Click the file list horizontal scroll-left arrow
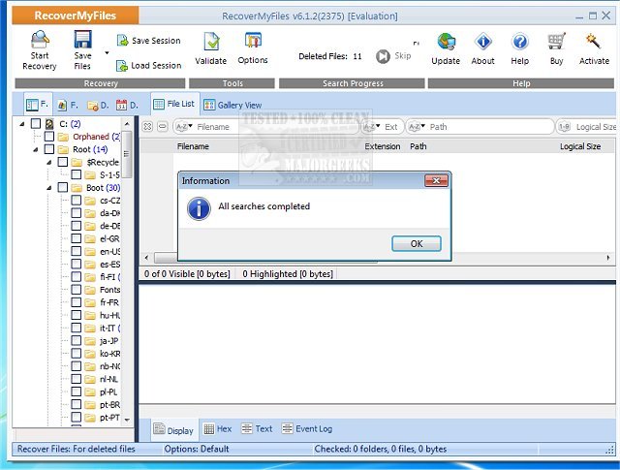The height and width of the screenshot is (470, 620). (146, 258)
